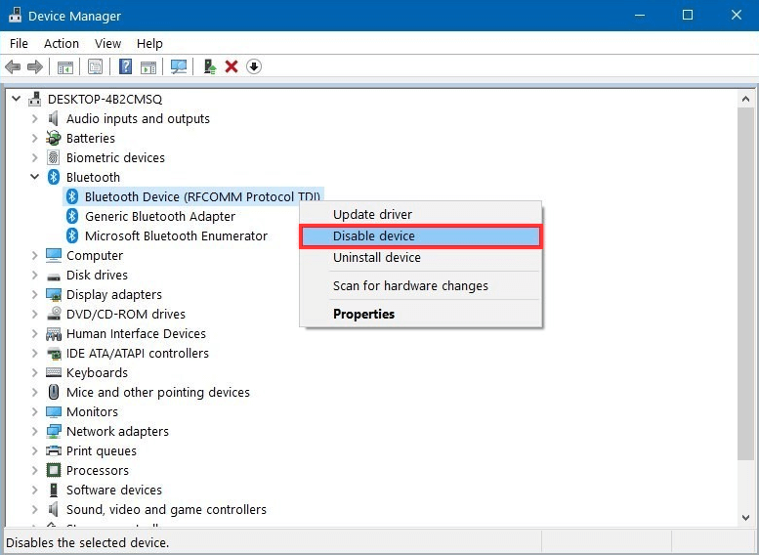This screenshot has width=759, height=555.
Task: Open the Action menu
Action: 62,44
